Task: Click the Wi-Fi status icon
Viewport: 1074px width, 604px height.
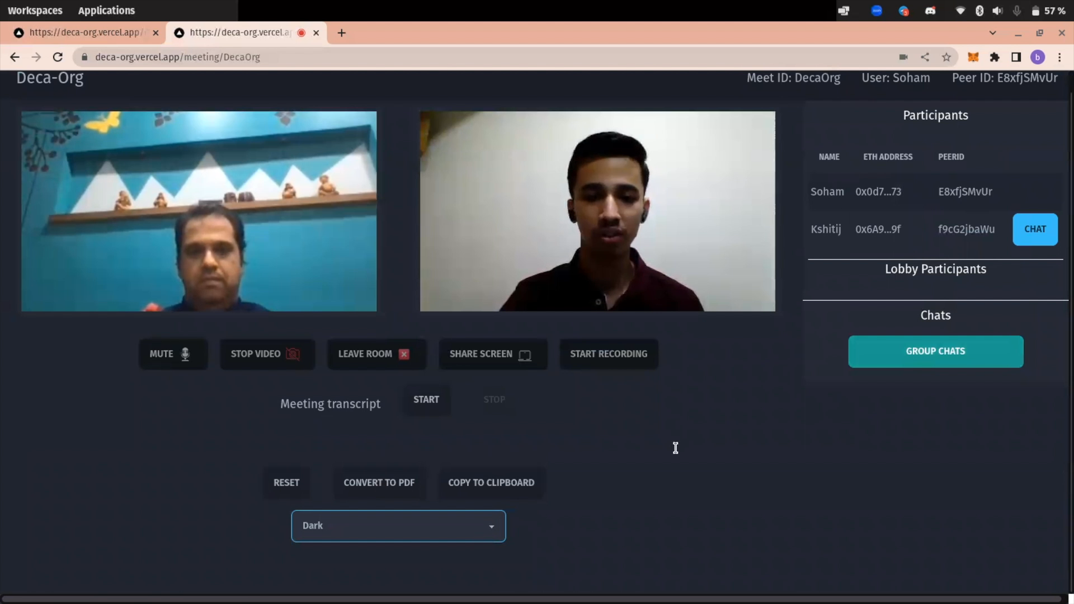Action: (960, 11)
